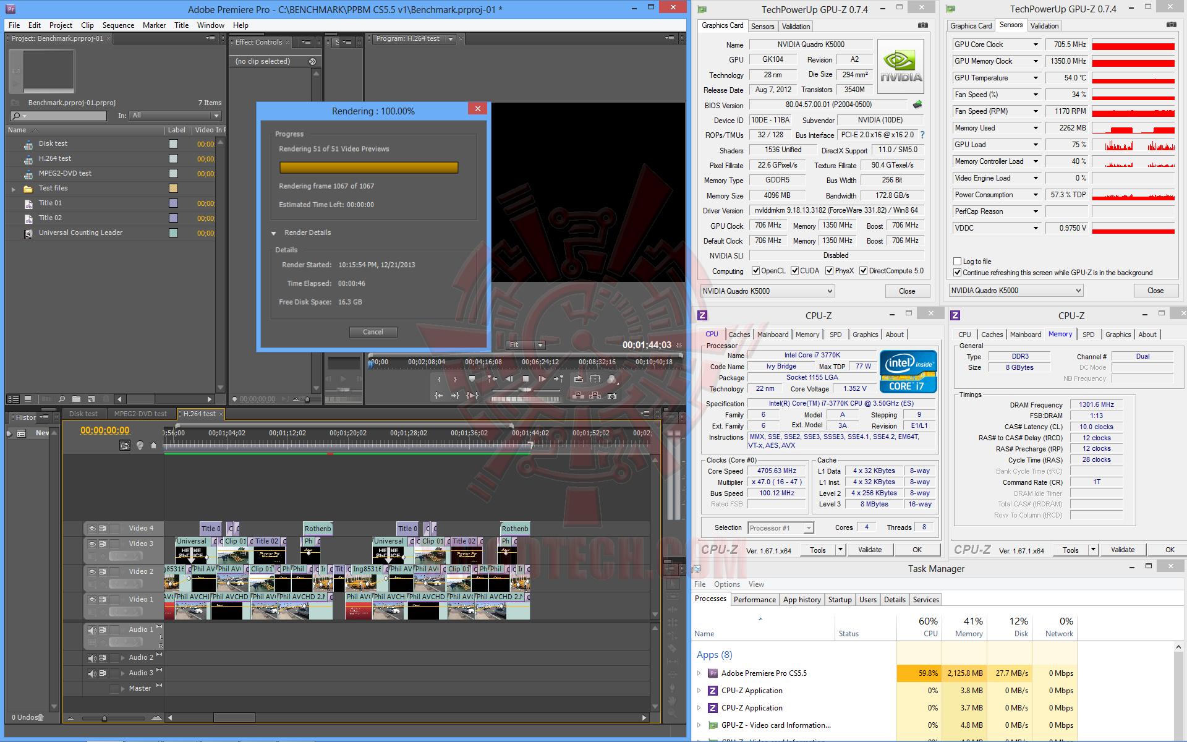
Task: Click the GPU-Z screenshot camera icon
Action: point(923,25)
